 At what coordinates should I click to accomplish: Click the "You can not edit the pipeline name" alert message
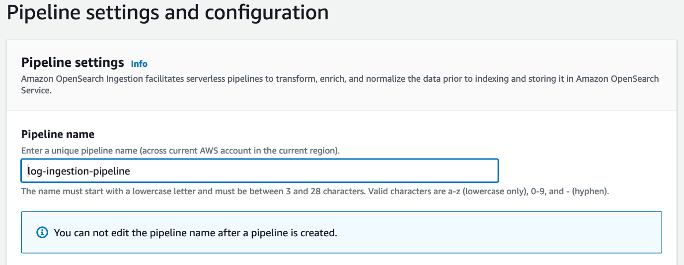point(144,232)
